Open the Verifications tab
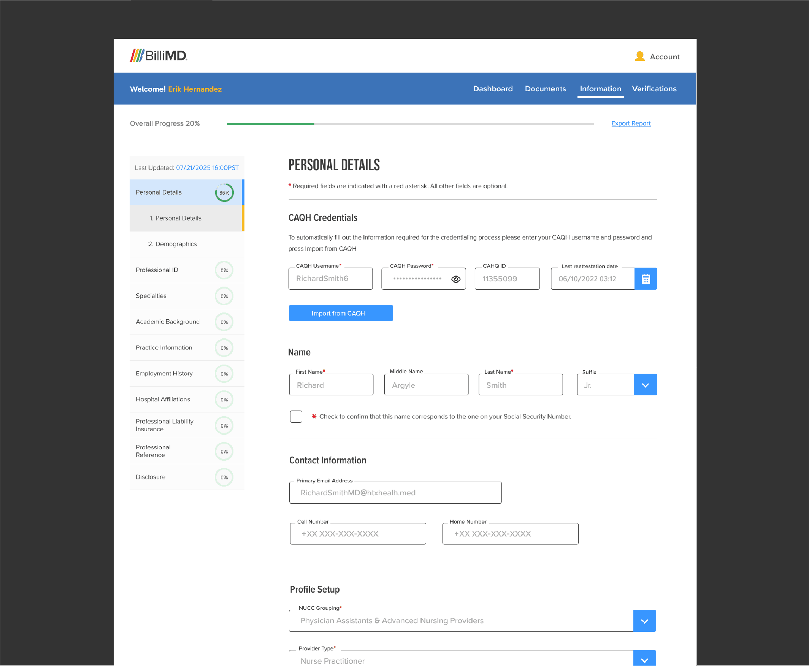This screenshot has height=666, width=809. [x=654, y=89]
